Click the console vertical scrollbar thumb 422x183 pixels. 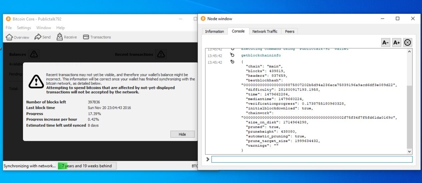(410, 116)
